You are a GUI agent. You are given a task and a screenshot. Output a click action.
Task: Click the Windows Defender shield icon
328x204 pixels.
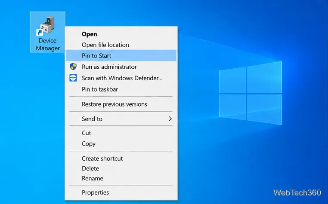click(73, 78)
